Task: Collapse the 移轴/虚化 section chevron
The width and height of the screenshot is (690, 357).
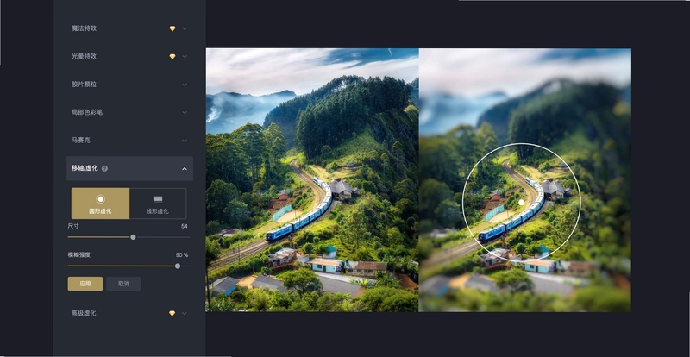Action: pos(185,169)
